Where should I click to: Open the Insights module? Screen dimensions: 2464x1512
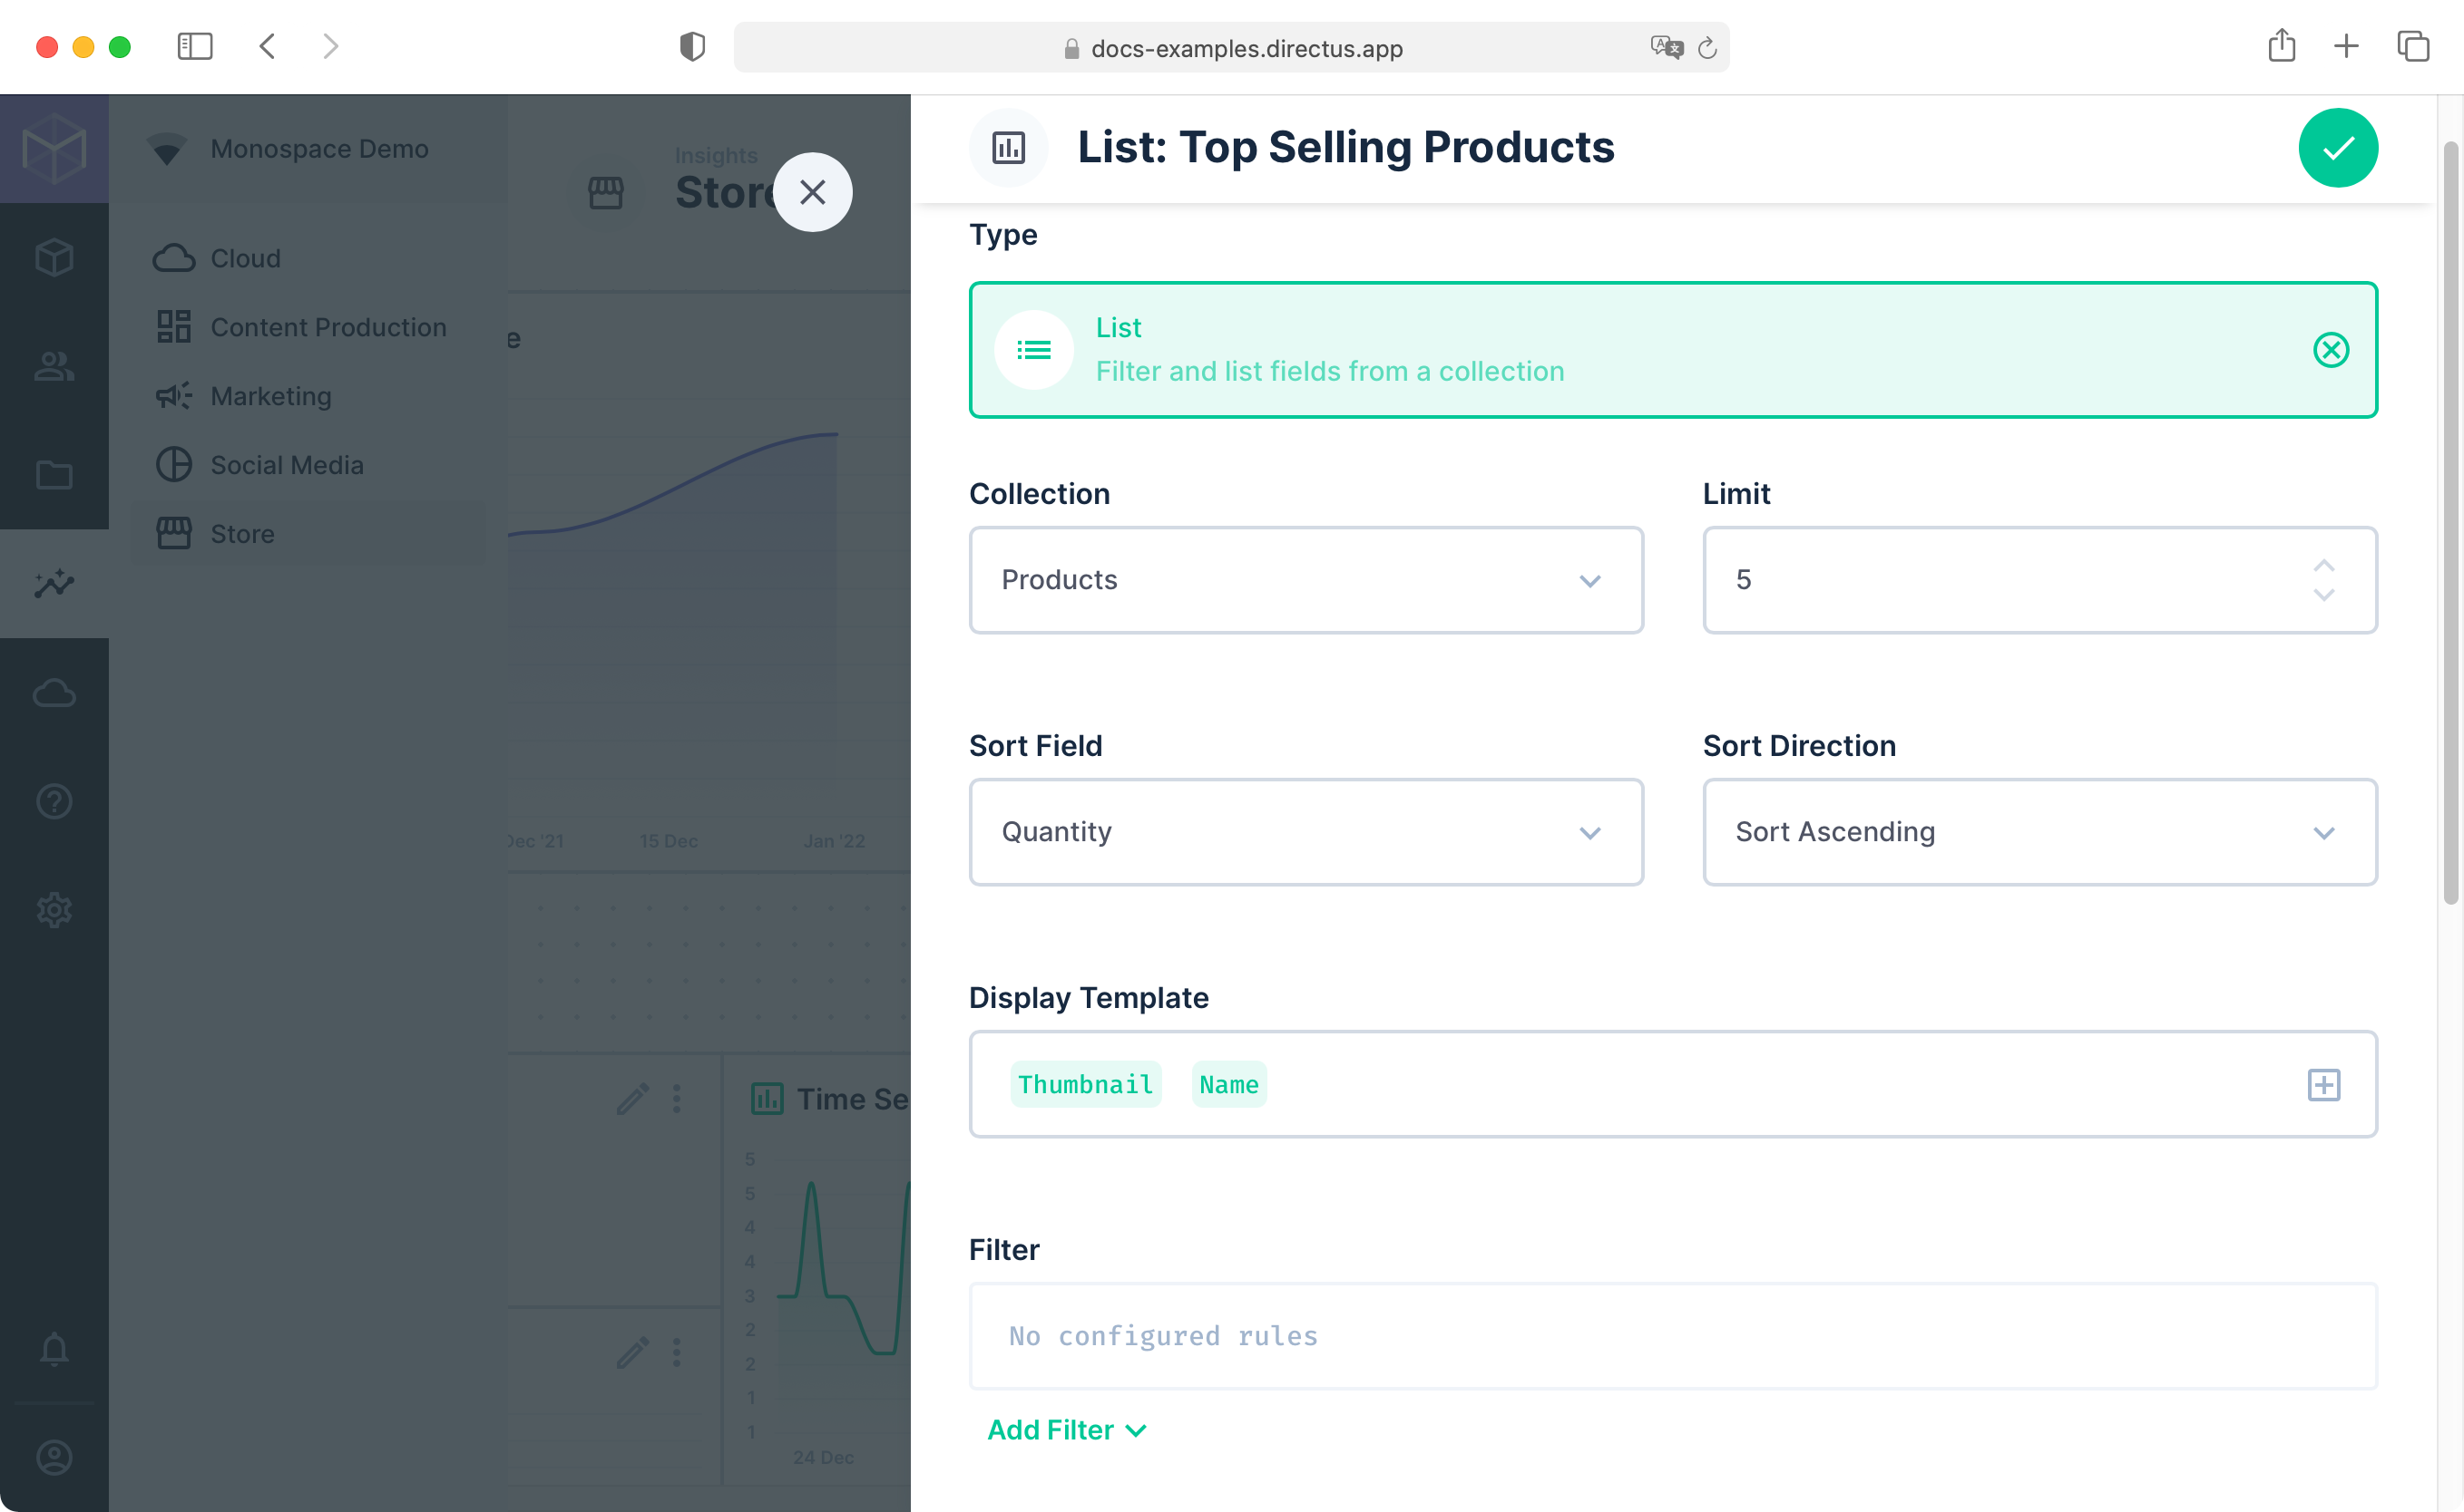(x=54, y=583)
